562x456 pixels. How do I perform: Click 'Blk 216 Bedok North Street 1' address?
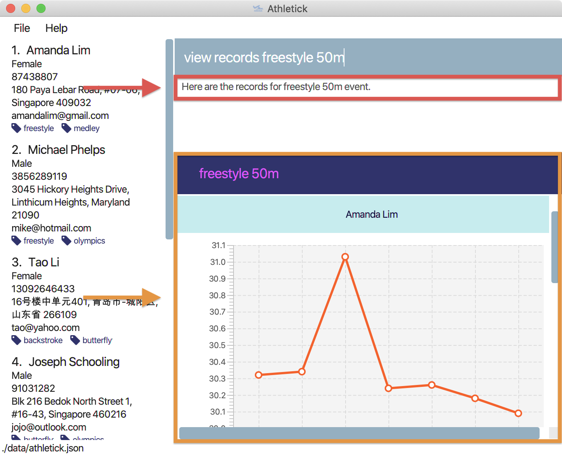tap(72, 401)
